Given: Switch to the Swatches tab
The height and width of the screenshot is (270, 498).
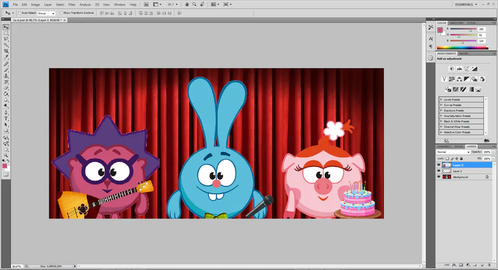Looking at the screenshot, I should tap(456, 23).
